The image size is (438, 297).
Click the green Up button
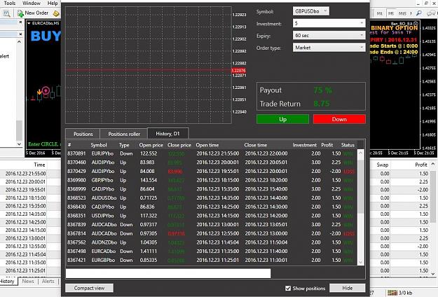coord(282,119)
